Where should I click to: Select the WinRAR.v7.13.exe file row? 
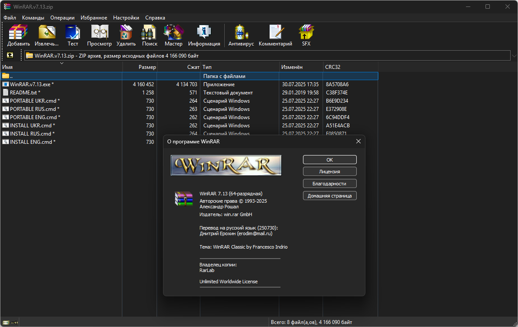tap(189, 84)
